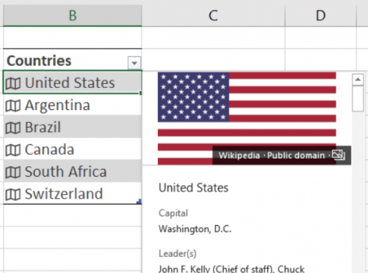
Task: Select the Argentina cell
Action: pyautogui.click(x=72, y=105)
